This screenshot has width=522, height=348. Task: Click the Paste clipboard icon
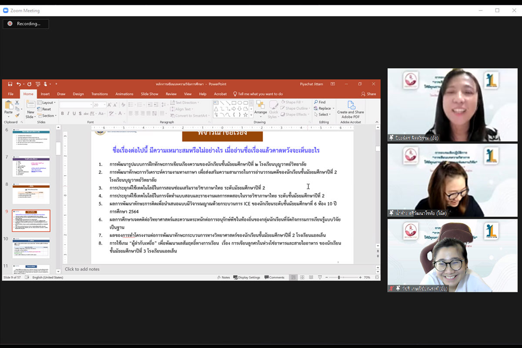point(8,107)
